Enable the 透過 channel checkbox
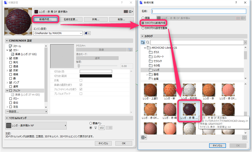252x152 pixels. tap(10, 66)
